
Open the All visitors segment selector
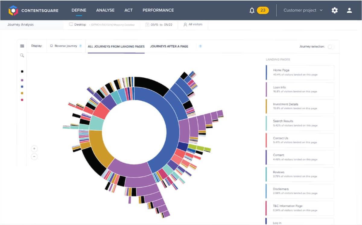coord(193,25)
